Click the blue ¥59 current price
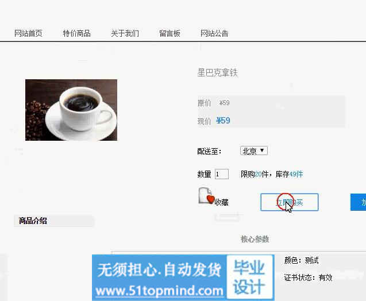Image resolution: width=366 pixels, height=301 pixels. 223,121
